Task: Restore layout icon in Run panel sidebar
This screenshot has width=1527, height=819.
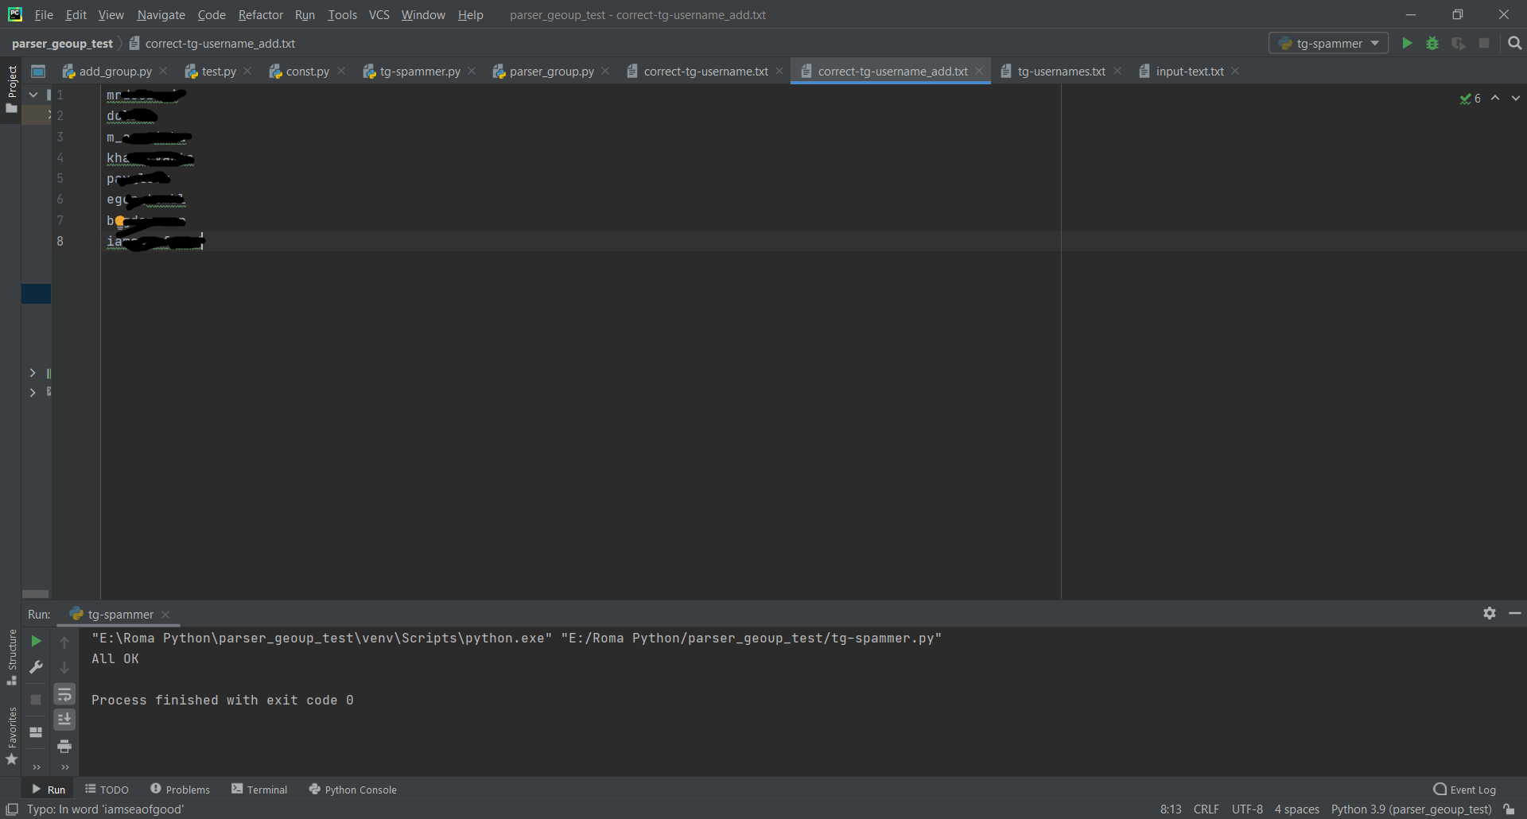Action: (x=36, y=732)
